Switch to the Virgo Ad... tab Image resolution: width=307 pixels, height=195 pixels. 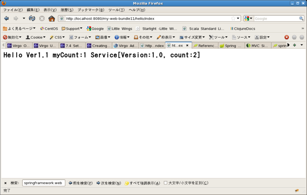point(125,46)
